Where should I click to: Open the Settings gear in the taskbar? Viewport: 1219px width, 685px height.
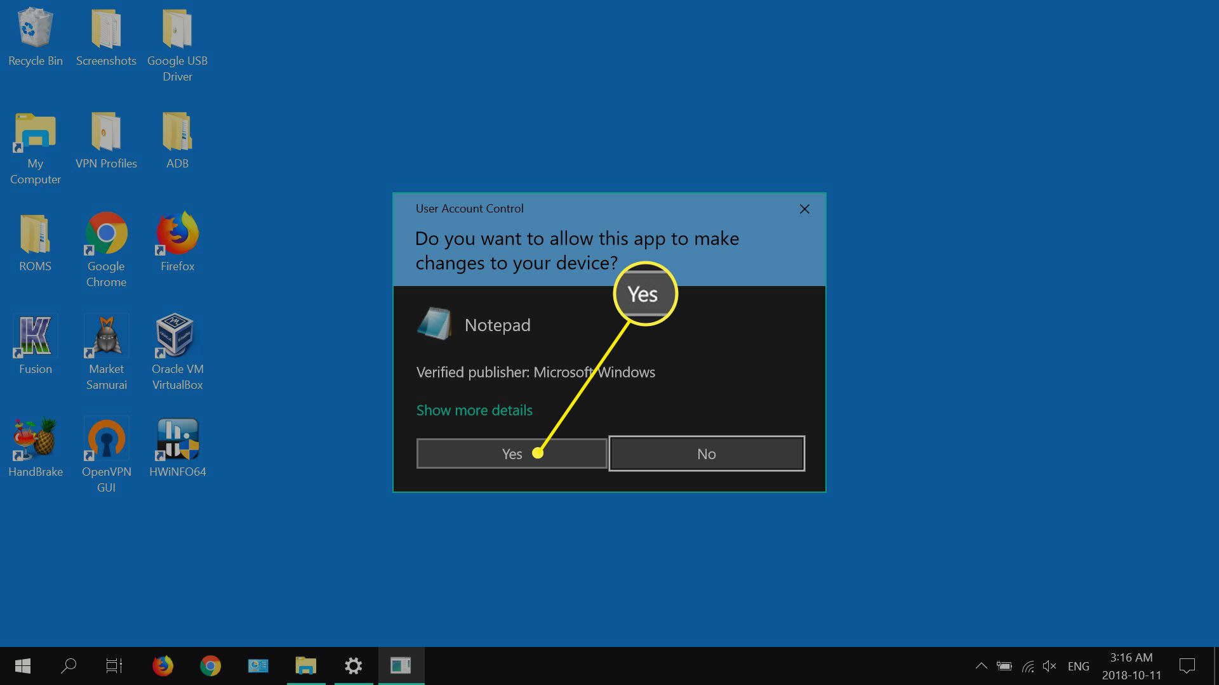point(354,666)
